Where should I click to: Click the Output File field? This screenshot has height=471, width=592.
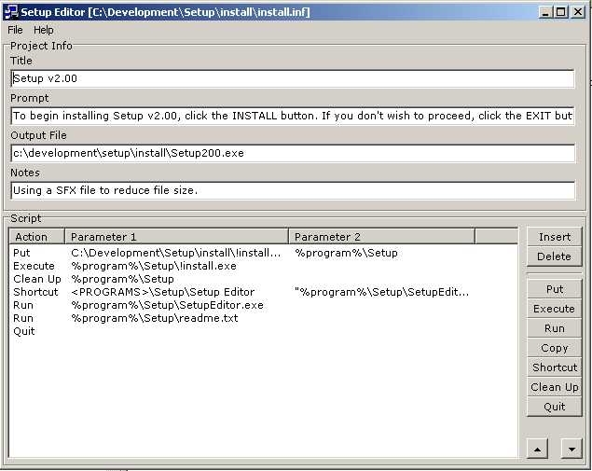coord(293,153)
